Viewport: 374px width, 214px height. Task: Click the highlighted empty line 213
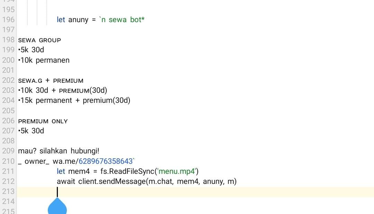point(195,192)
